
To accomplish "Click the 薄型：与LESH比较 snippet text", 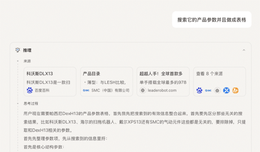I will 105,83.
